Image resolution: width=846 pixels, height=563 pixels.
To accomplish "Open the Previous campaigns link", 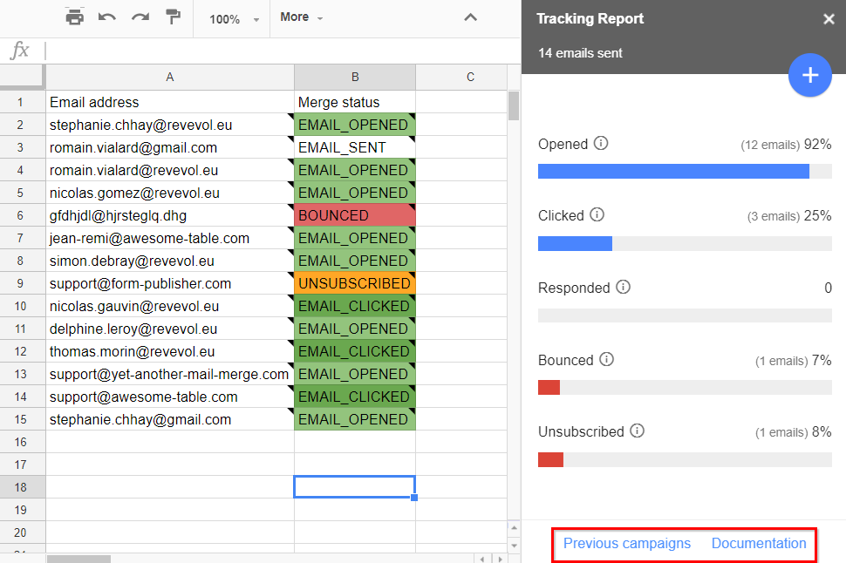I will (627, 543).
